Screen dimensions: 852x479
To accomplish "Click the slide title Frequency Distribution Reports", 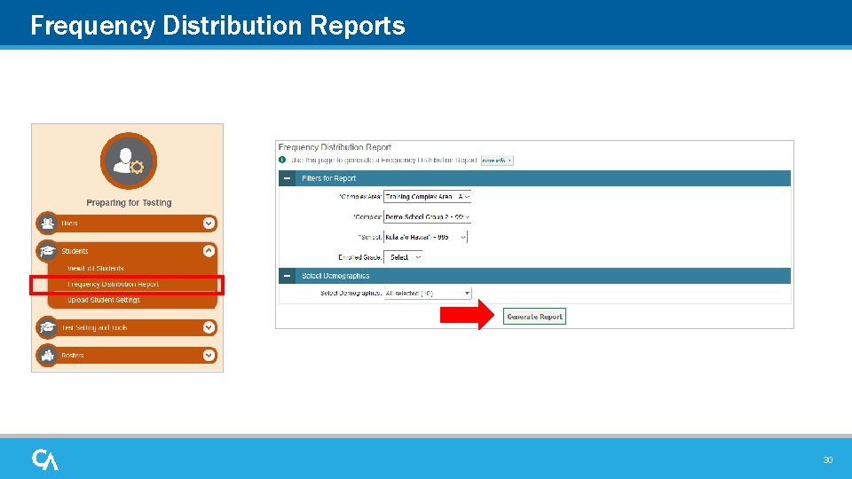I will pyautogui.click(x=217, y=26).
